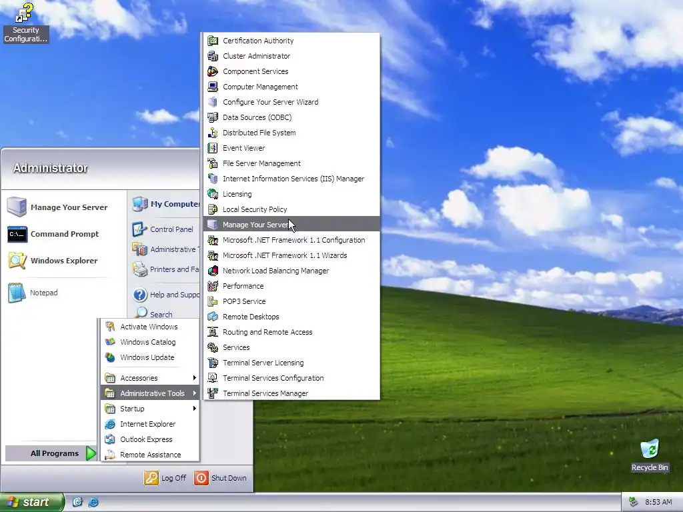Click the Show Desktop quick launch icon

[x=77, y=503]
